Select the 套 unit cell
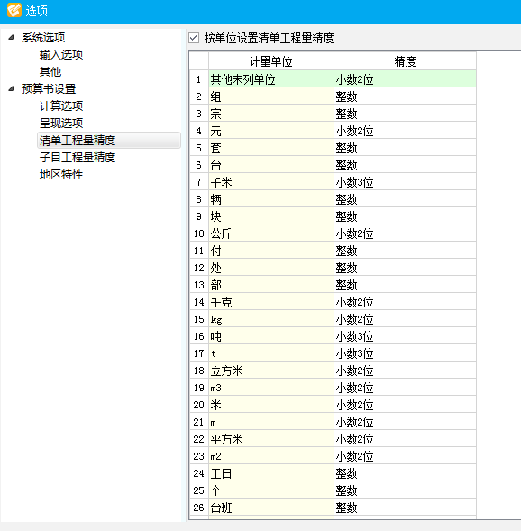The width and height of the screenshot is (521, 531). (271, 148)
